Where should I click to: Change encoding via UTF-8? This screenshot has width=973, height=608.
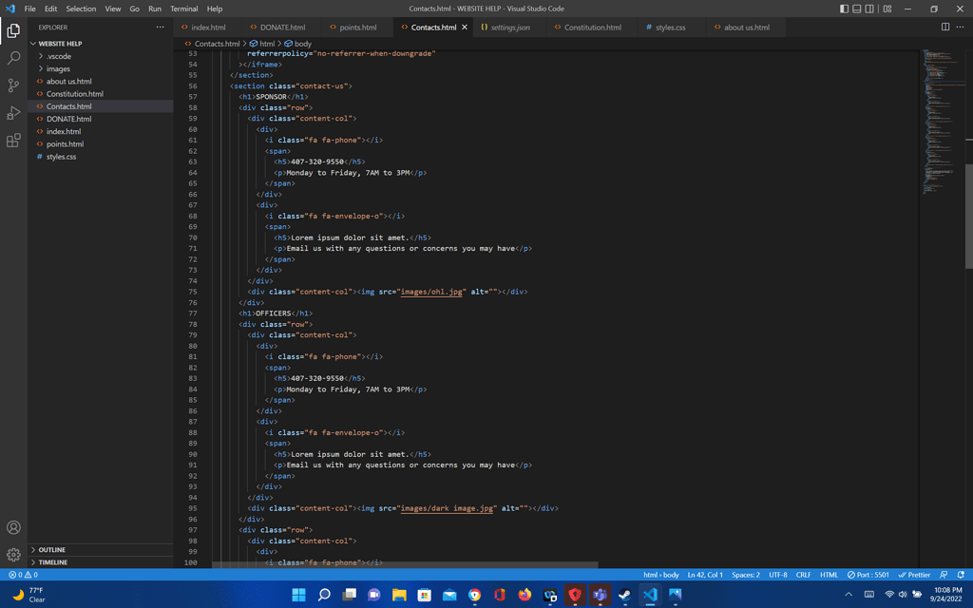point(777,575)
